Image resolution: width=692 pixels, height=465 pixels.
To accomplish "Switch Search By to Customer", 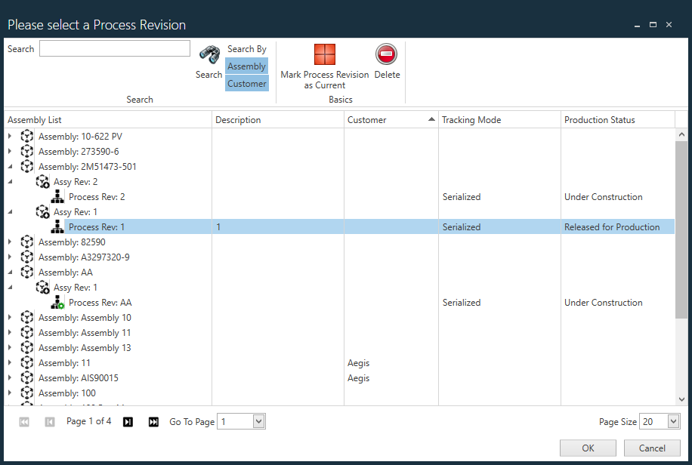I will coord(246,83).
